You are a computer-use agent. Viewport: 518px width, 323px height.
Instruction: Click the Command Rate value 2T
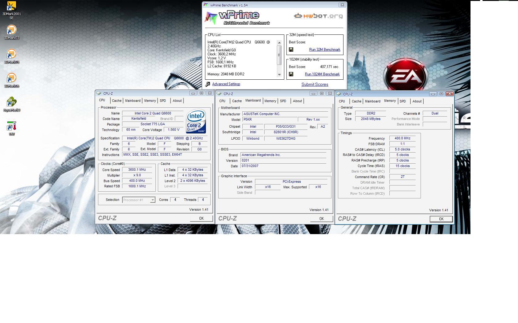pos(402,177)
